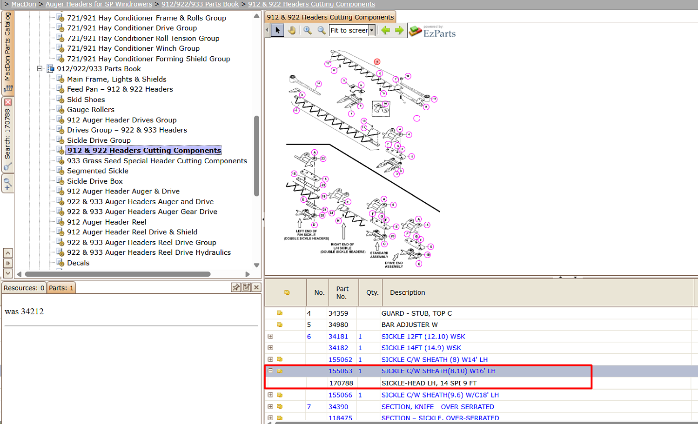Expand the 34181 Sickle 12FT row

[270, 336]
